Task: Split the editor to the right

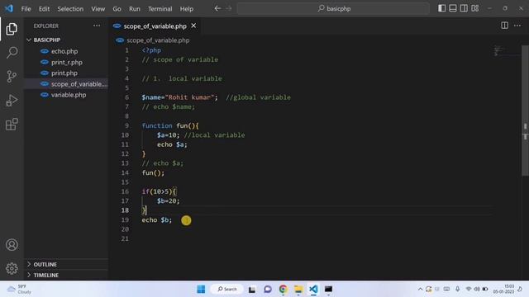Action: pos(504,26)
